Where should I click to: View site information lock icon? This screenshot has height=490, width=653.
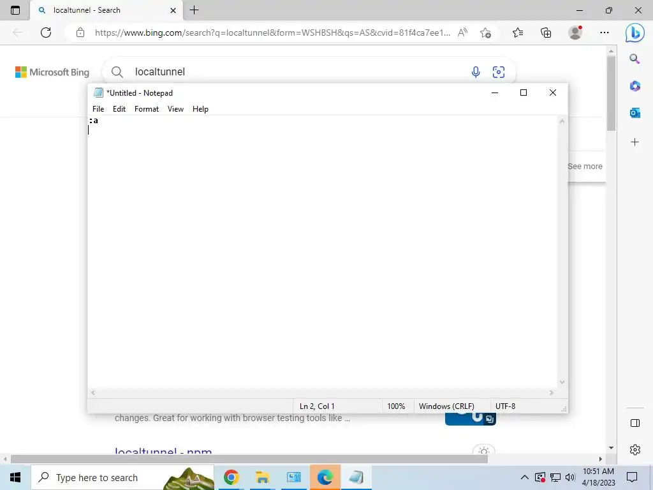tap(80, 33)
